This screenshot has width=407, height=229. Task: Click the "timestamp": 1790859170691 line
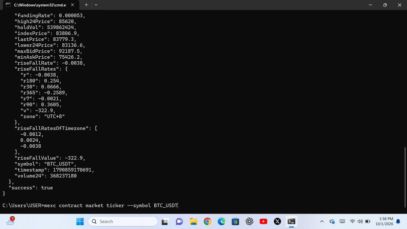pyautogui.click(x=54, y=170)
